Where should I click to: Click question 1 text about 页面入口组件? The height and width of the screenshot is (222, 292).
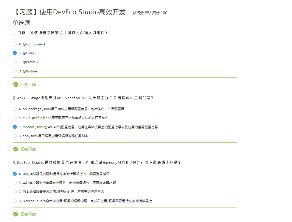60,33
